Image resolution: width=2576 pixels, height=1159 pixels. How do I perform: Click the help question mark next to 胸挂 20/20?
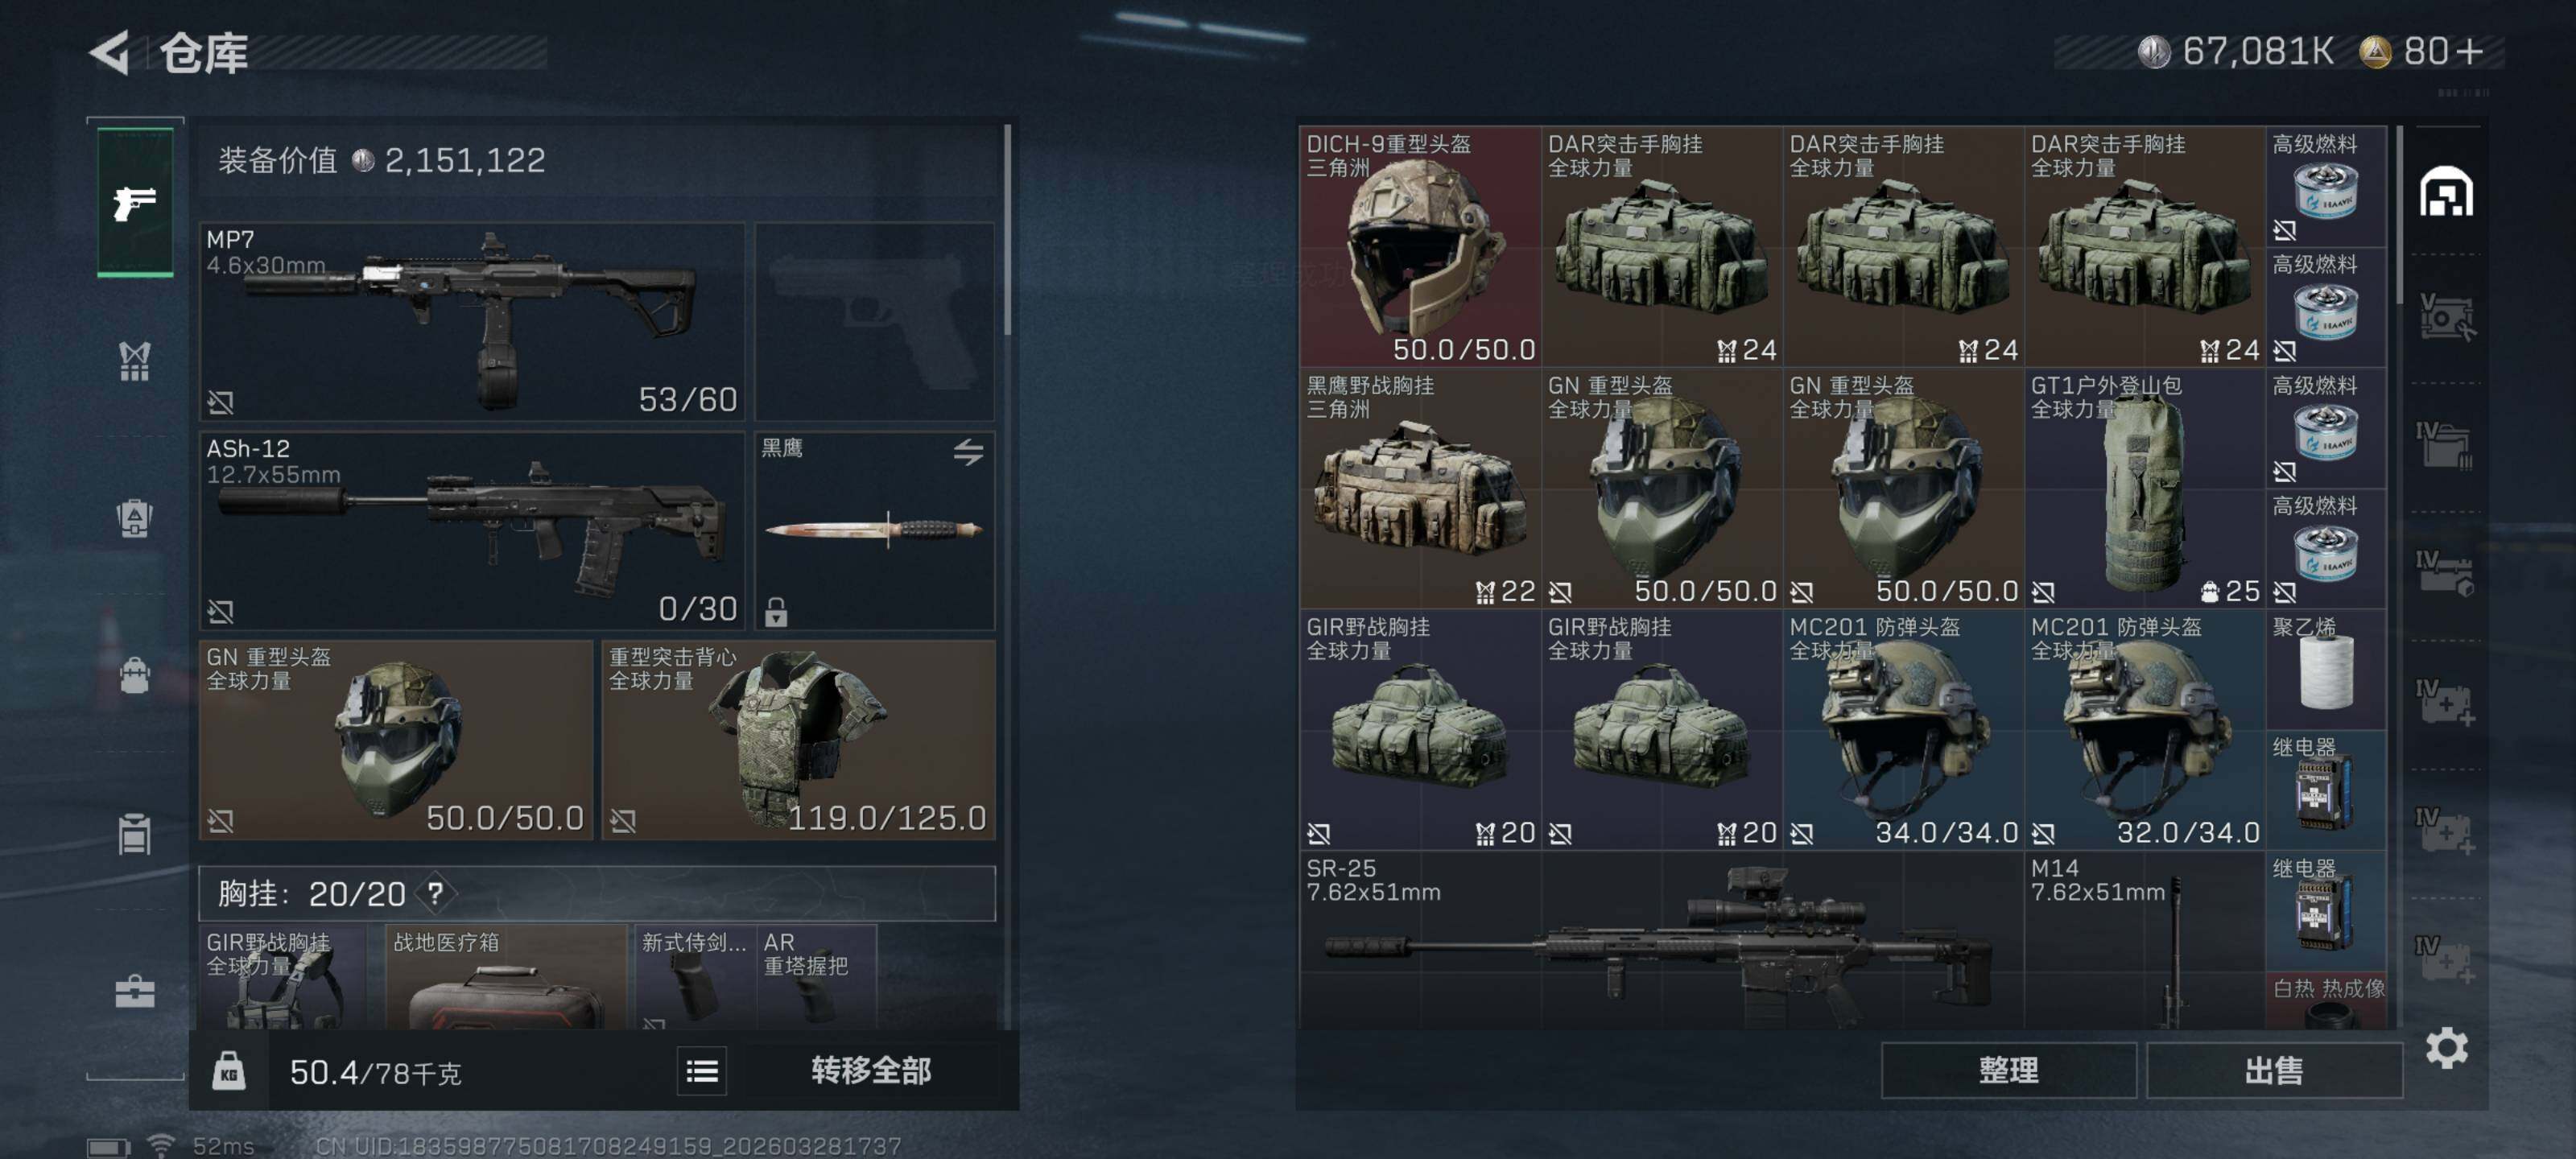pyautogui.click(x=436, y=893)
